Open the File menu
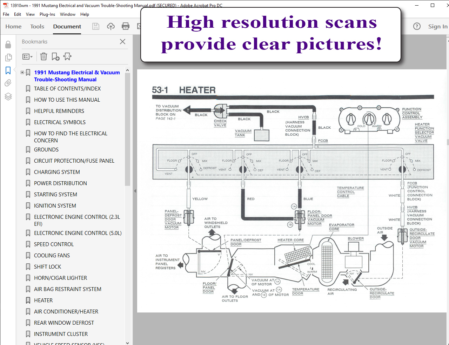This screenshot has height=345, width=449. (x=6, y=14)
